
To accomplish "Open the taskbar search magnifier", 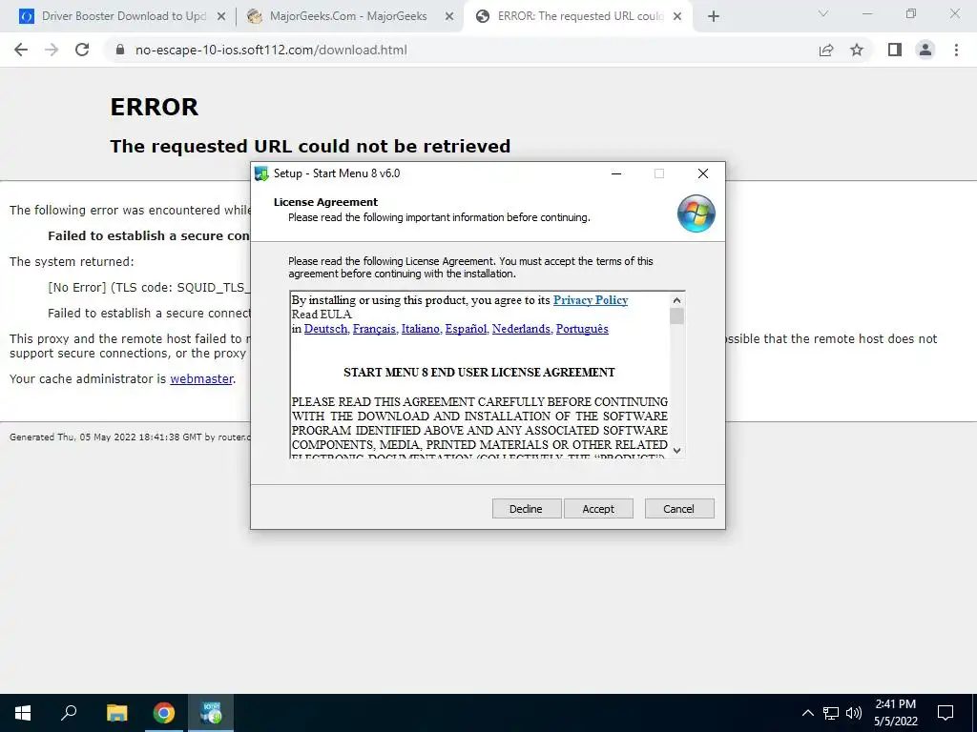I will 69,713.
